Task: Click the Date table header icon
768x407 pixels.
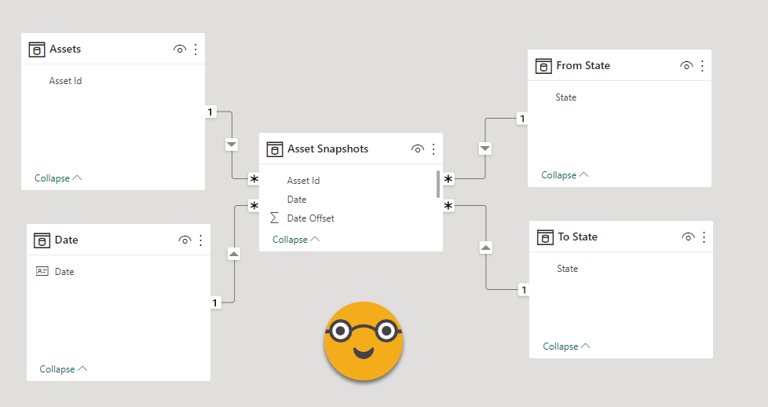Action: point(42,240)
